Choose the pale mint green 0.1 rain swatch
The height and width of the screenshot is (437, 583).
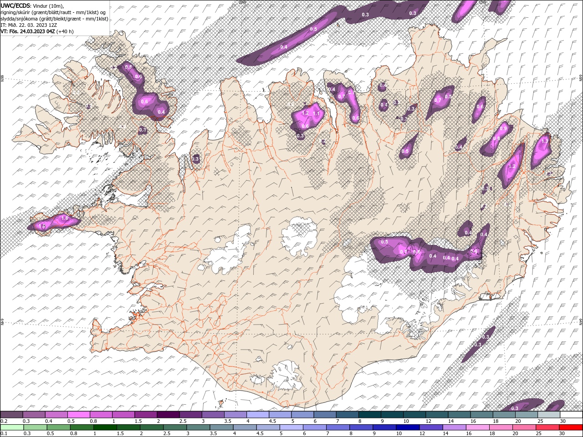pos(11,427)
